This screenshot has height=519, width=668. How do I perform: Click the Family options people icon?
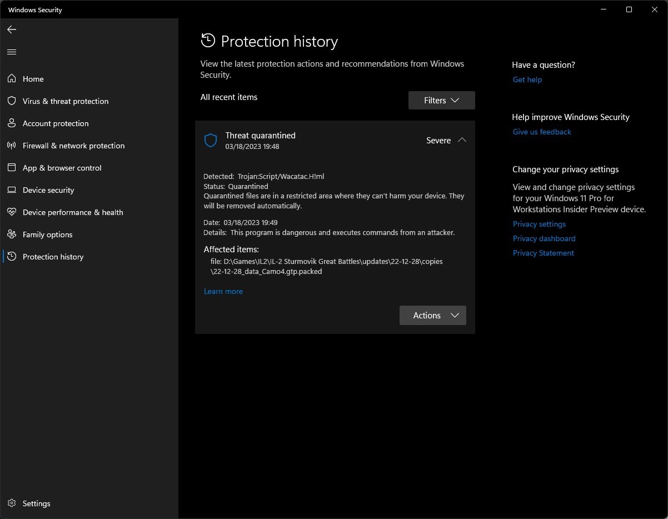click(12, 234)
